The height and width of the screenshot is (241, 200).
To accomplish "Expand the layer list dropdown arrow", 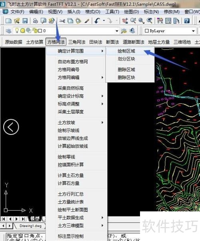I will pyautogui.click(x=117, y=31).
